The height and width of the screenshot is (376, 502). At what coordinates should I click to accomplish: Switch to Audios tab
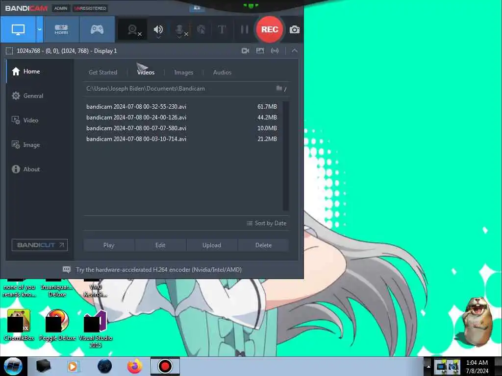(222, 72)
